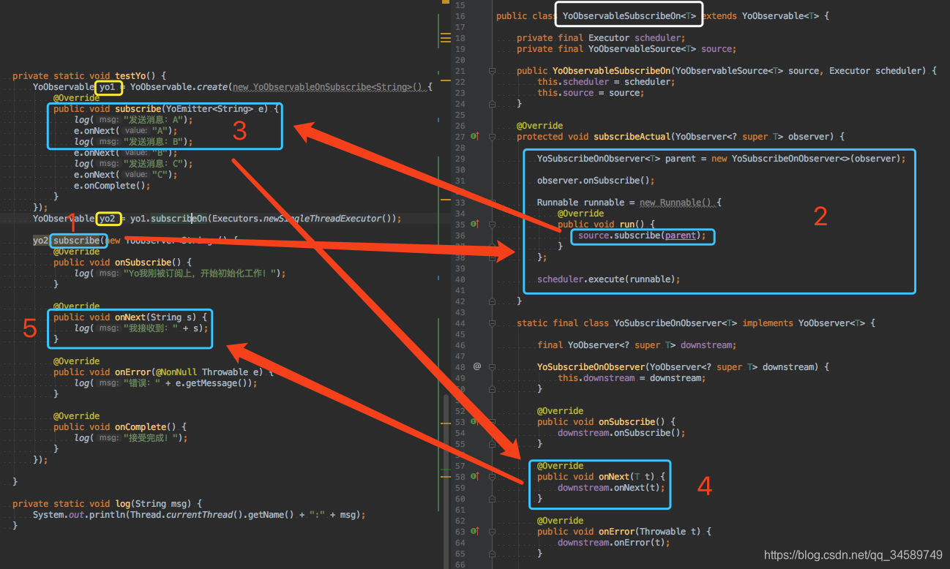Viewport: 950px width, 569px height.
Task: Click line number 16 in the gutter
Action: click(460, 16)
